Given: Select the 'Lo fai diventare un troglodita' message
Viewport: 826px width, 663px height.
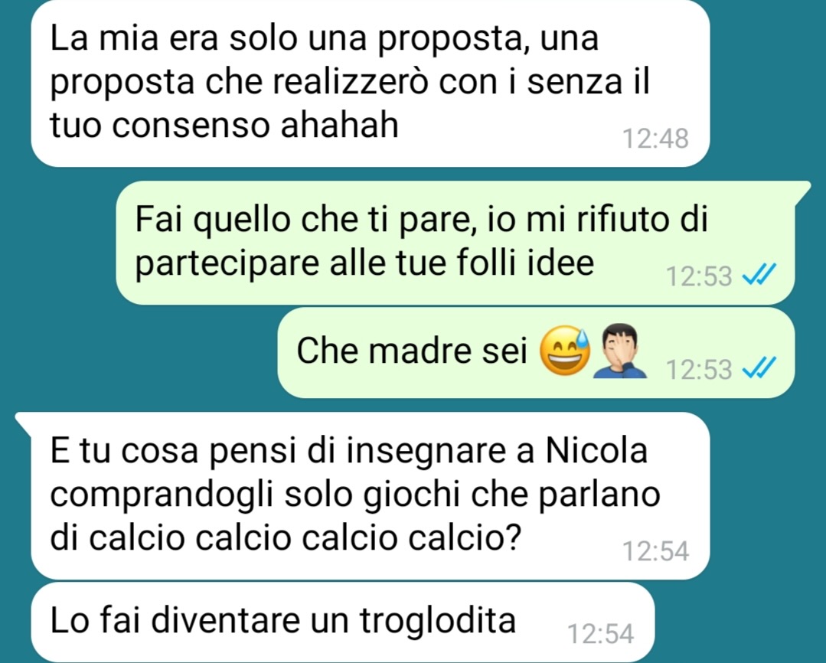Looking at the screenshot, I should [x=342, y=622].
